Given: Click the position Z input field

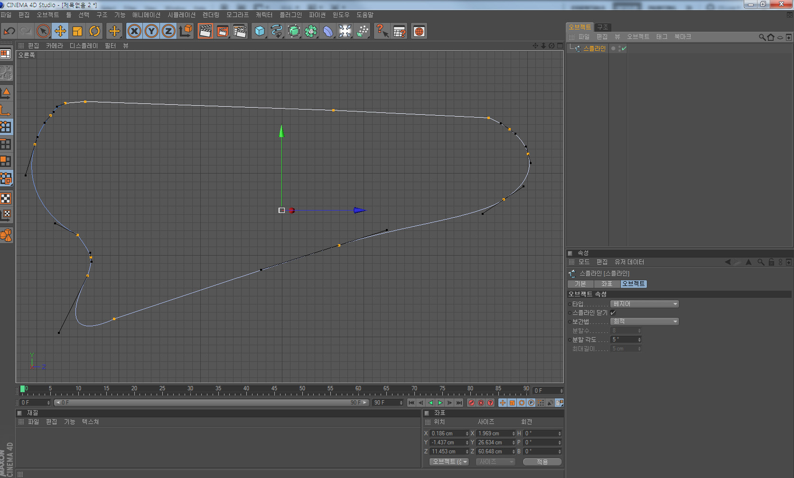Looking at the screenshot, I should tap(447, 451).
